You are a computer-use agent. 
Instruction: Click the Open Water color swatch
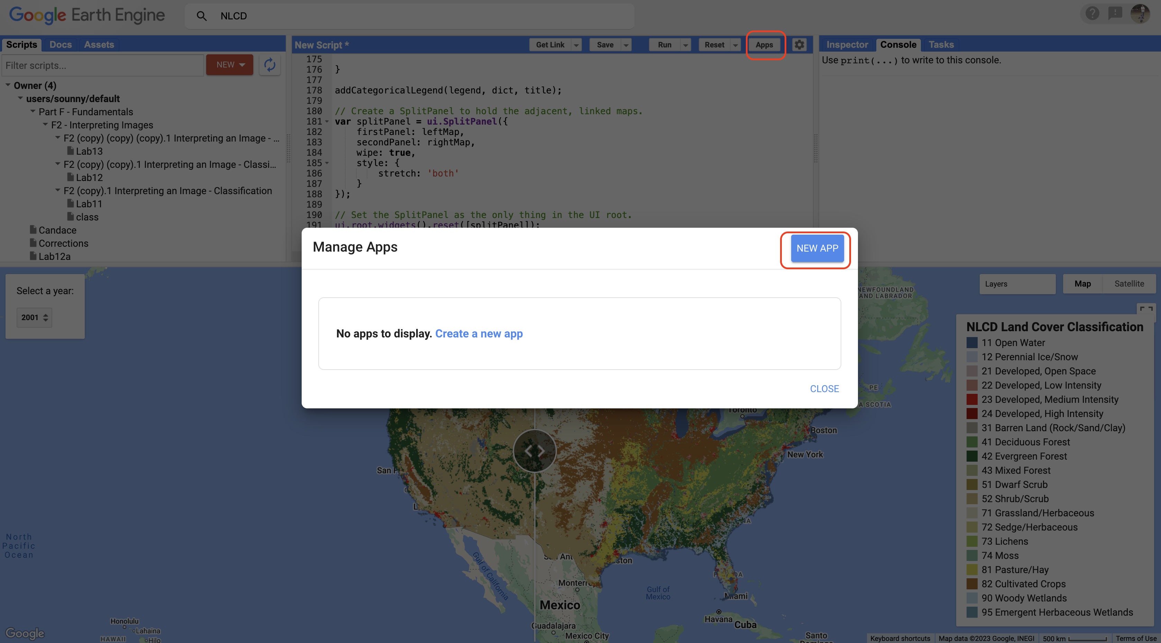click(x=972, y=343)
